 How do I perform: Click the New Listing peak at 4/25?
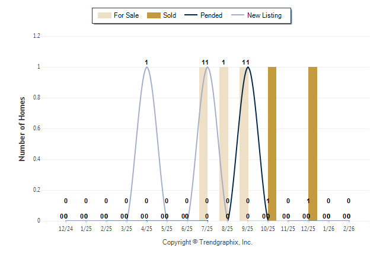click(x=146, y=67)
